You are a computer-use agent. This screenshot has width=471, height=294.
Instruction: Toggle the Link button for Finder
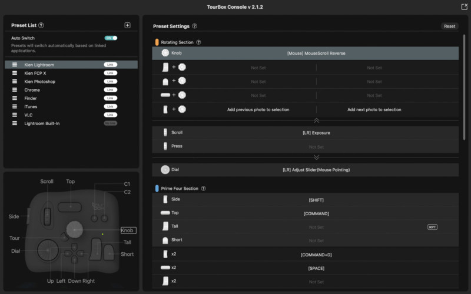(111, 98)
